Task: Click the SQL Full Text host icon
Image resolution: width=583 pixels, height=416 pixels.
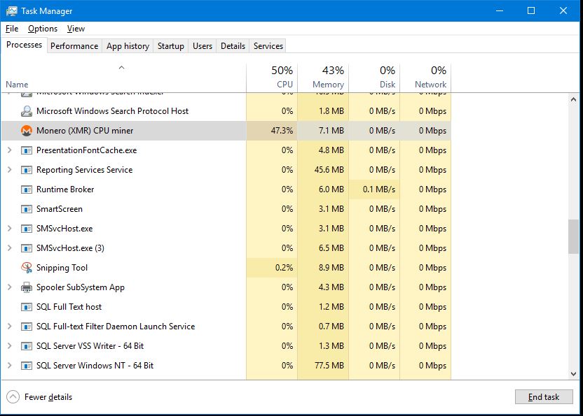Action: [27, 307]
